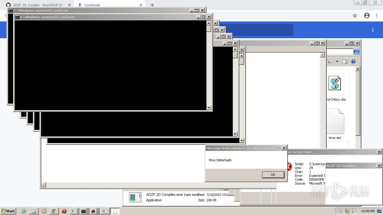This screenshot has width=383, height=215.
Task: Maximize the rear cmd.exe window
Action: [x=197, y=10]
